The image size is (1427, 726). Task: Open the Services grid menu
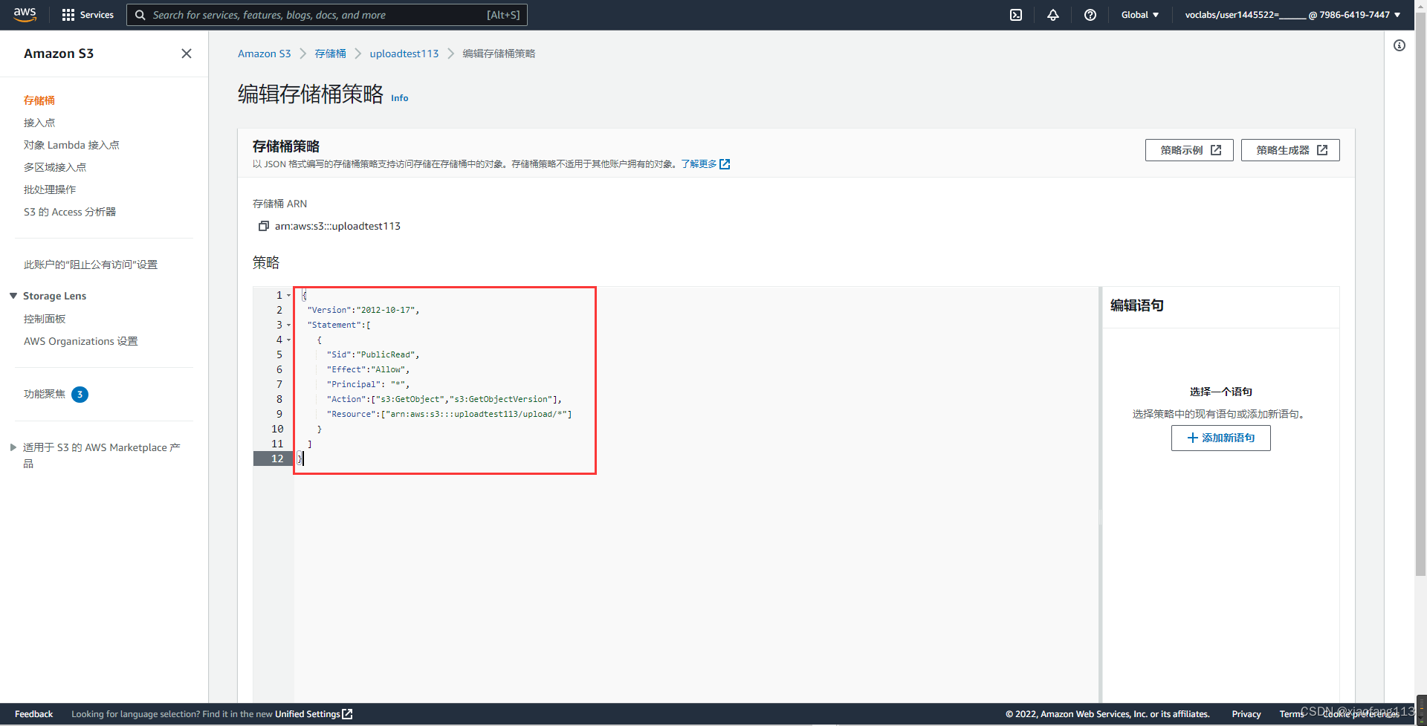click(88, 15)
